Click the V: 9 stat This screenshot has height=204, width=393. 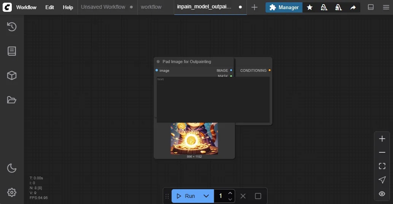(33, 193)
